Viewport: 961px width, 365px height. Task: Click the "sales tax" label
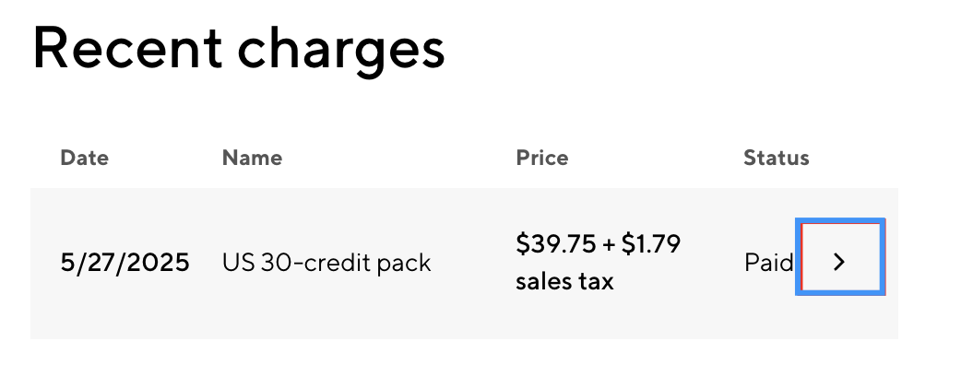pos(564,282)
